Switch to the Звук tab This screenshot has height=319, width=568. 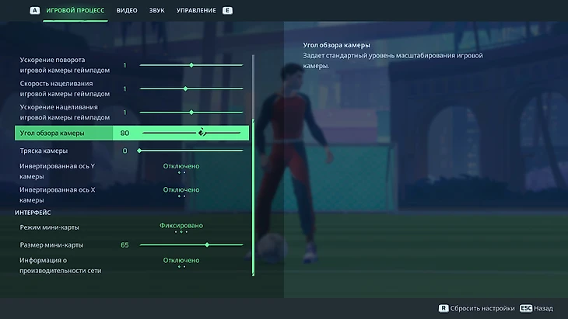(157, 10)
